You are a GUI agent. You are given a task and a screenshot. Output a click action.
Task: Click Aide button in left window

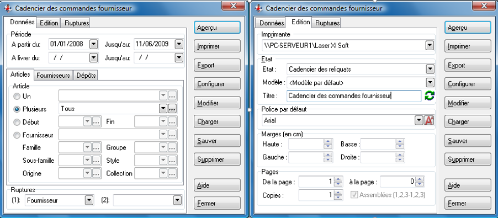point(217,185)
